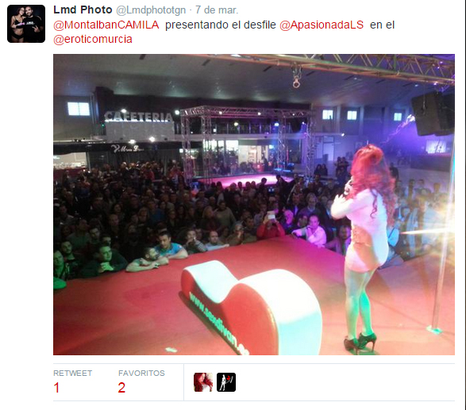Visit the @MontalbanCAMILA mention
The width and height of the screenshot is (466, 410).
106,25
